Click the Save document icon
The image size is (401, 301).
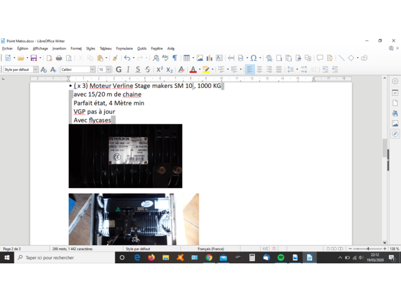[34, 58]
